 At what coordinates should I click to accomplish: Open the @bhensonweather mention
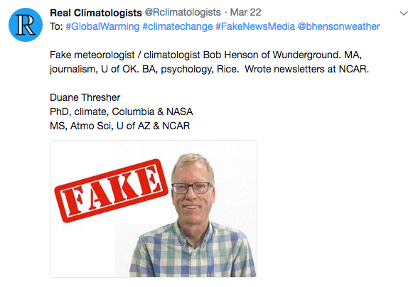339,27
